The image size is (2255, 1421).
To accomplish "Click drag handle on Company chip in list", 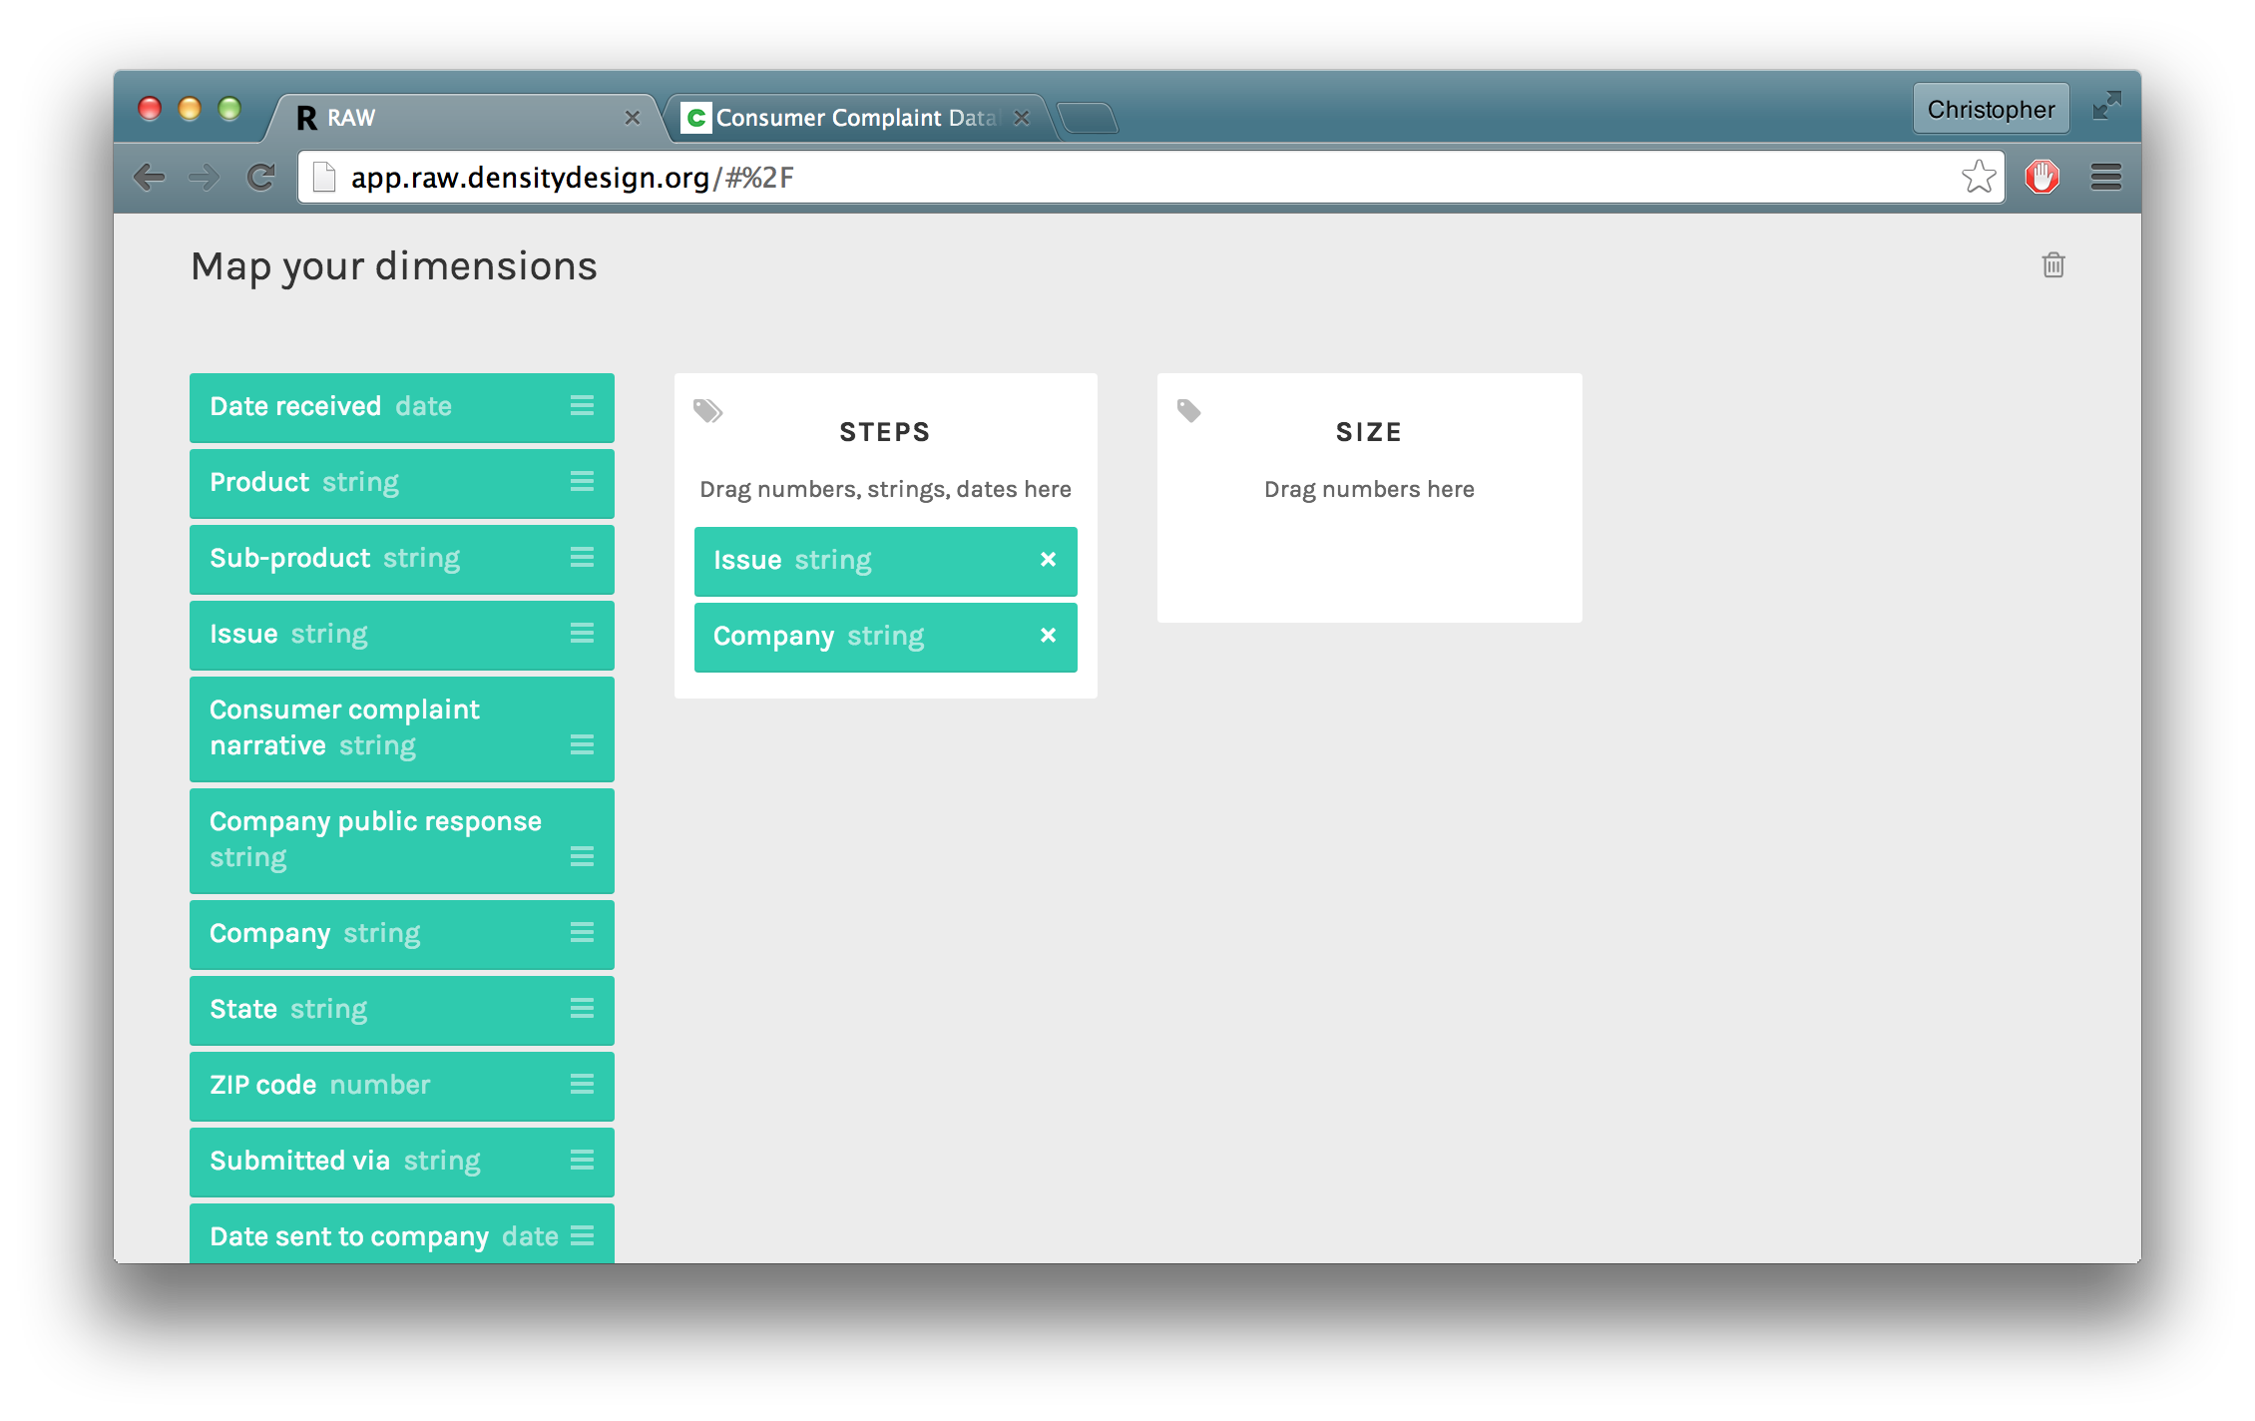I will 582,933.
